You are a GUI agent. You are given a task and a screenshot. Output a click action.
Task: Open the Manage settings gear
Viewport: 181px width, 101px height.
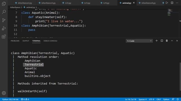4,93
